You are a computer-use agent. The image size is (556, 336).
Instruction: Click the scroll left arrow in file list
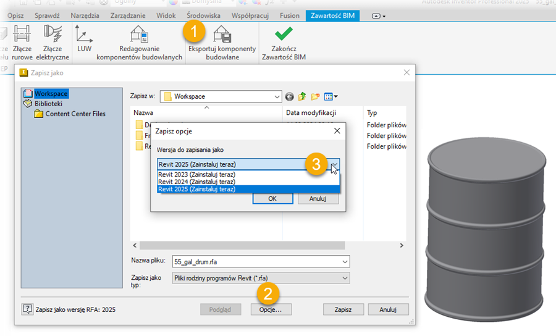[x=135, y=245]
